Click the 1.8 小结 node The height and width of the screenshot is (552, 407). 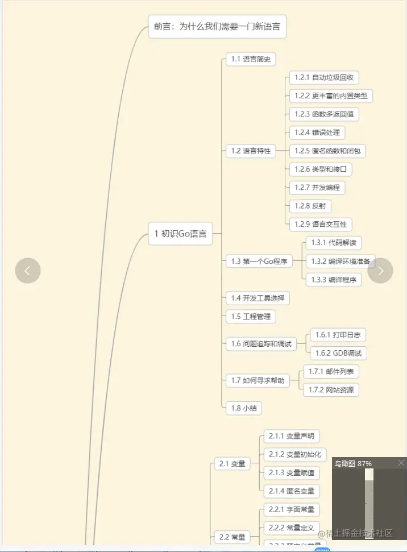click(244, 408)
